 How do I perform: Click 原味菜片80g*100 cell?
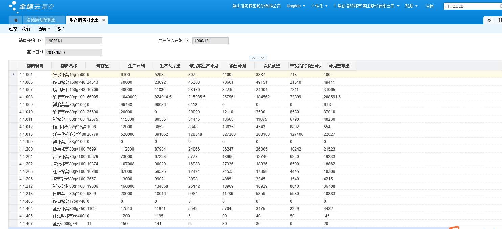pyautogui.click(x=69, y=193)
